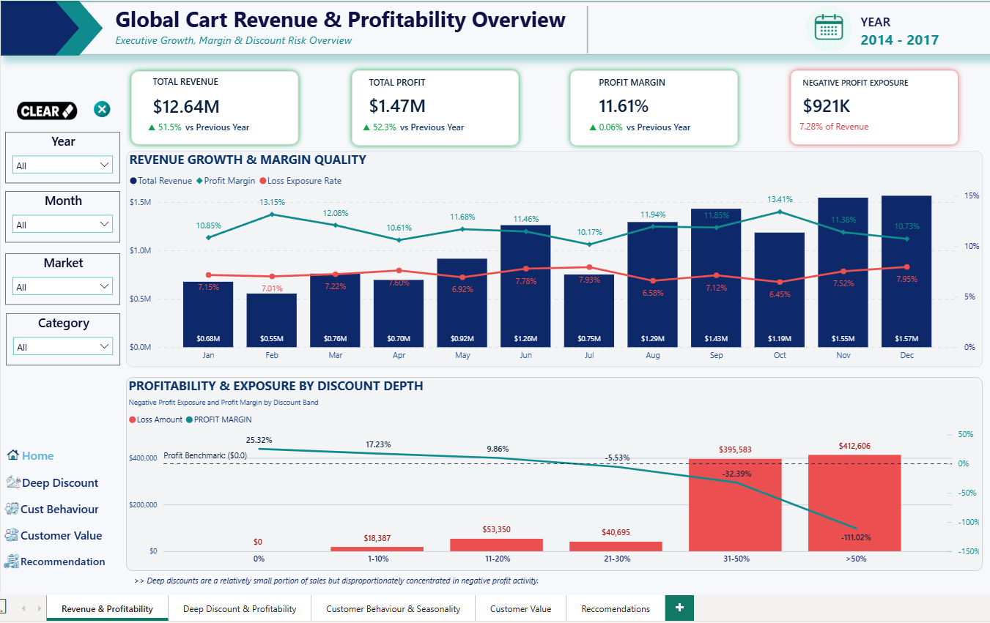Go to Home navigation link
The width and height of the screenshot is (990, 623).
(x=37, y=455)
